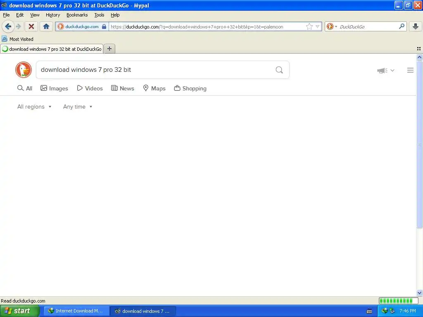Choose search engine from the DuckDuckGo icon dropdown
Viewport: 423px width, 317px height.
(332, 26)
